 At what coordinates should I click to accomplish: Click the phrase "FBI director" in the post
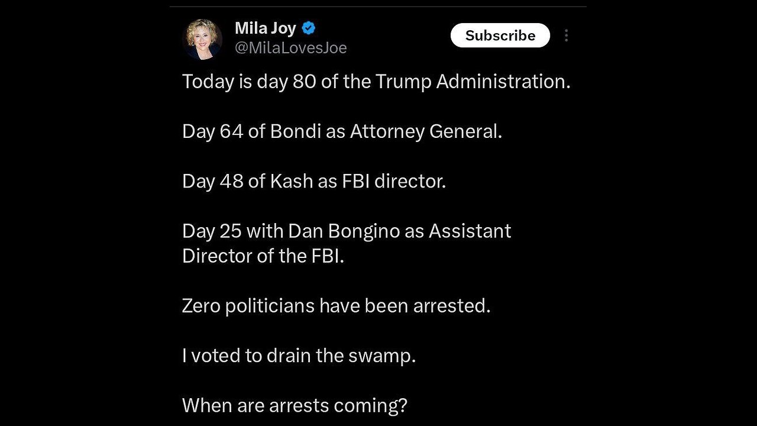[392, 180]
